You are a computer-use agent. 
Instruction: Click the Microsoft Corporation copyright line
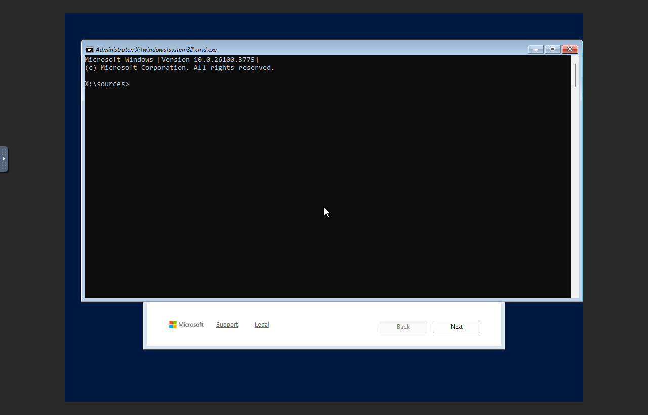180,68
